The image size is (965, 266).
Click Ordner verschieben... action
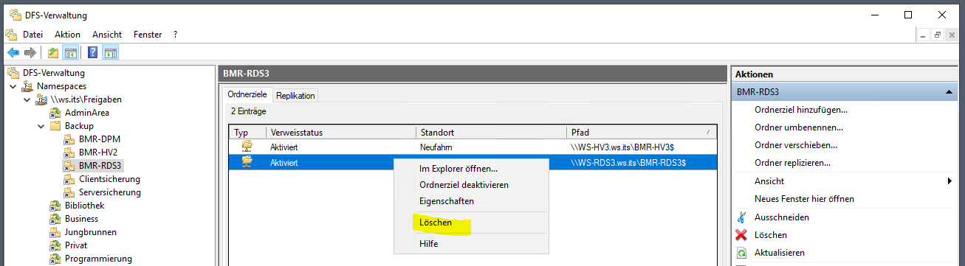pos(796,145)
